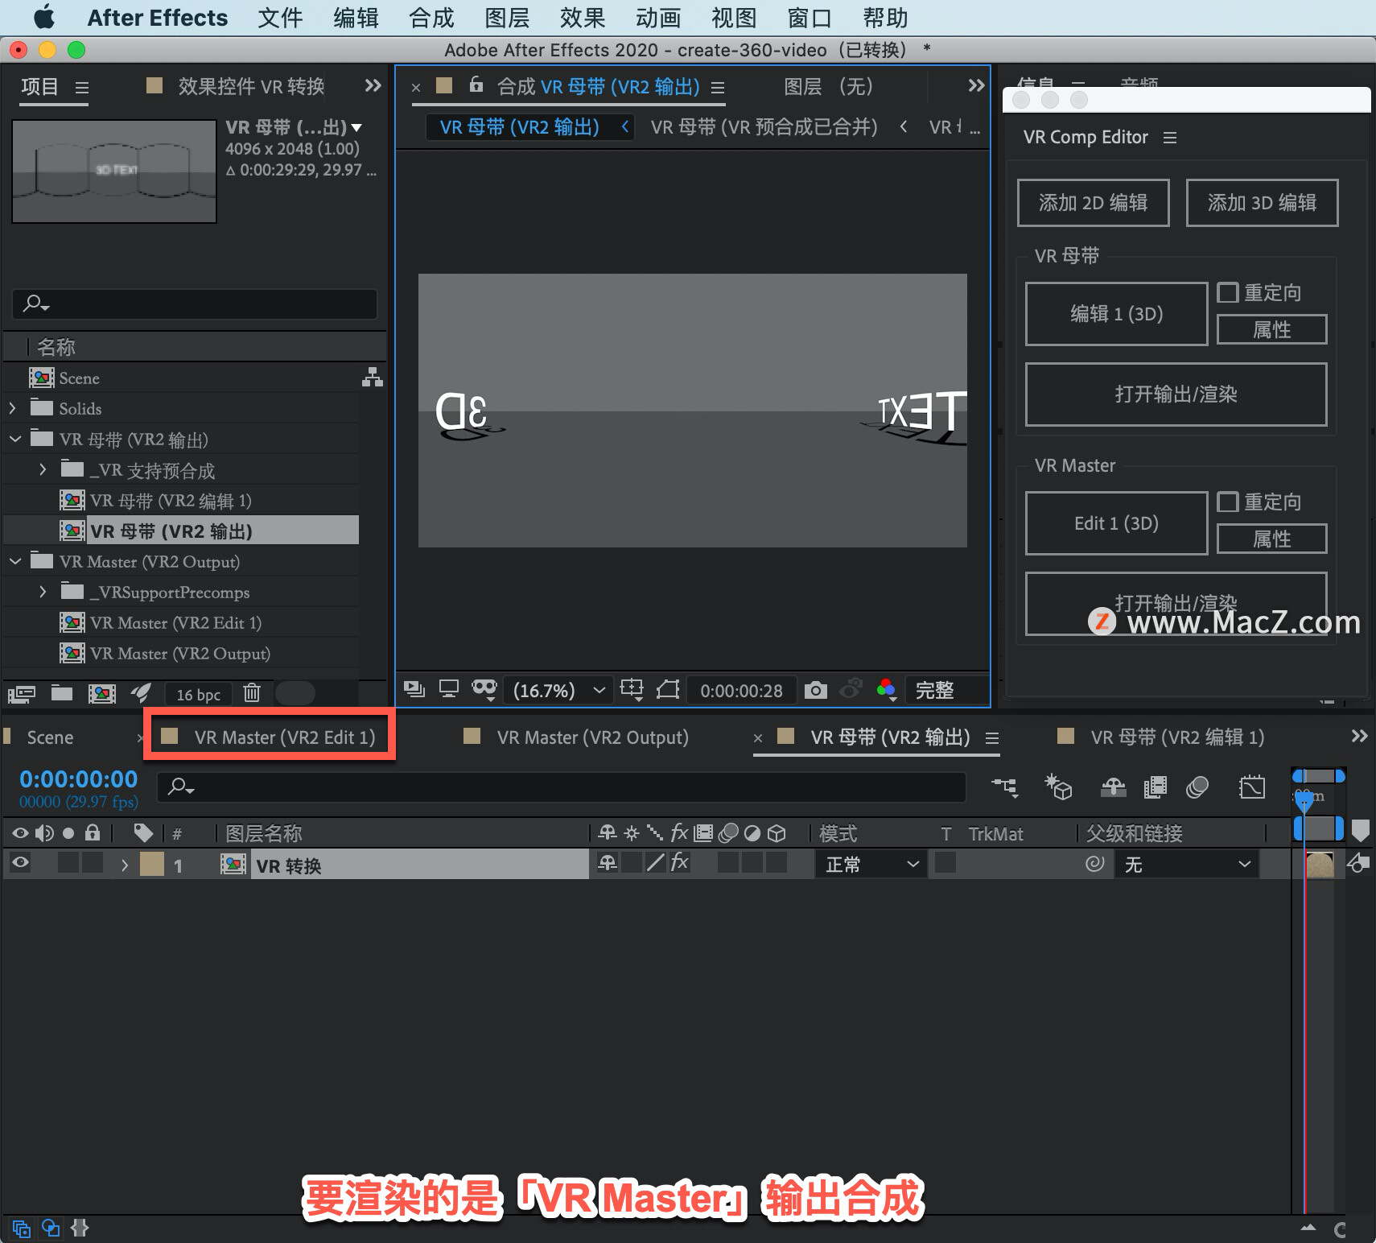The height and width of the screenshot is (1243, 1376).
Task: Expand the Solids folder
Action: coord(13,408)
